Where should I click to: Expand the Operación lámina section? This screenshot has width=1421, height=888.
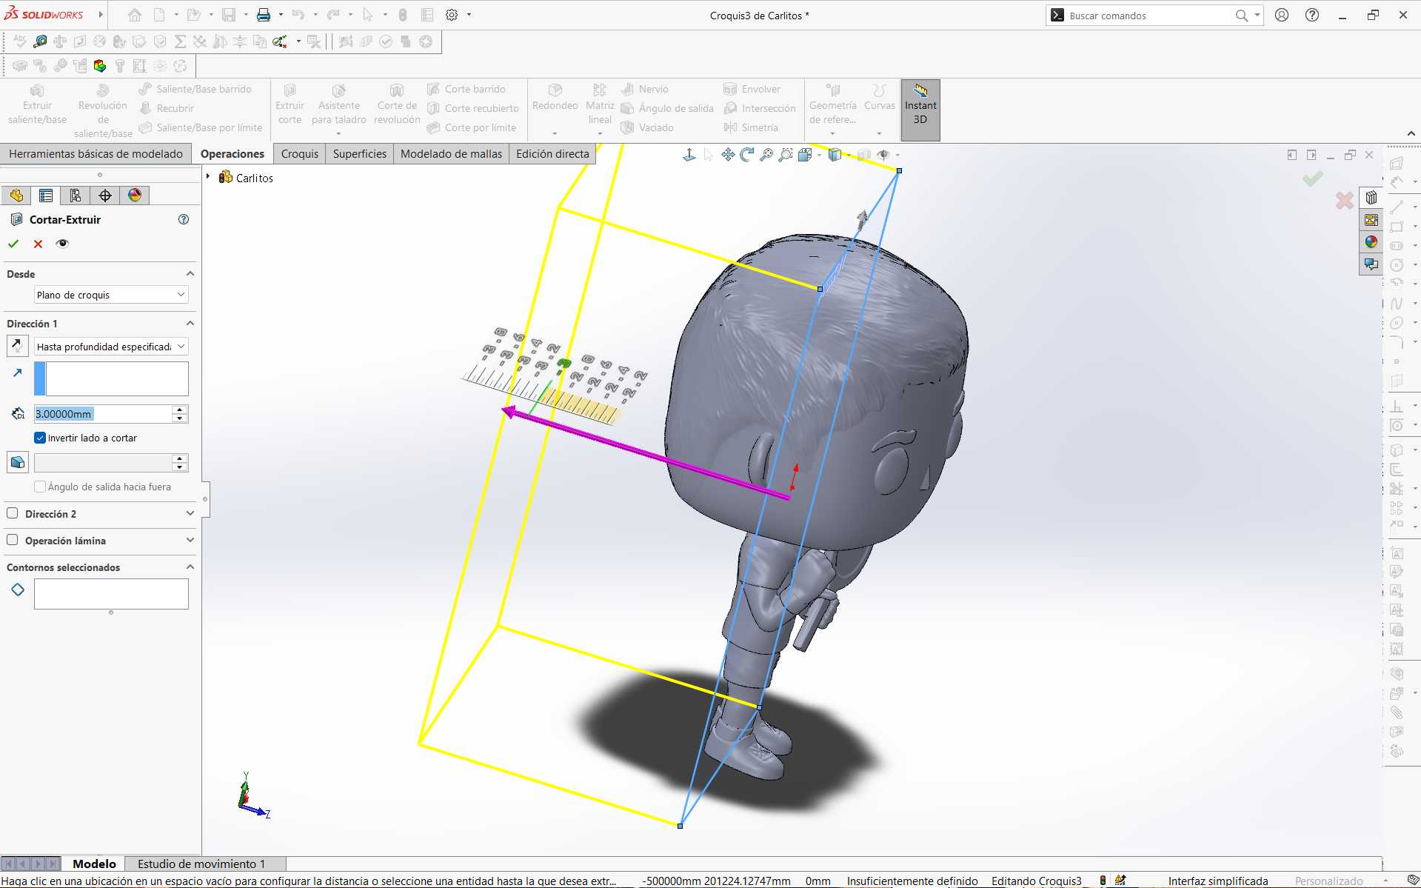pos(190,540)
